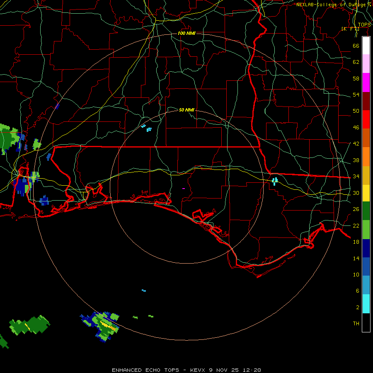Click the legend value 66
The width and height of the screenshot is (373, 373).
coord(356,46)
